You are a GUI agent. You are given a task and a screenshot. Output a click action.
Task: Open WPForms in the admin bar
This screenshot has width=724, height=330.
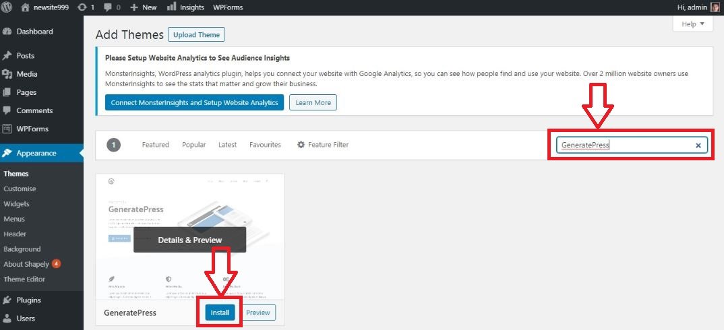(228, 7)
